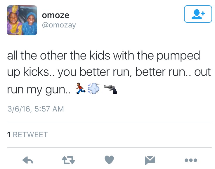The image size is (215, 169).
Task: Tap the display name "omoze"
Action: click(56, 15)
